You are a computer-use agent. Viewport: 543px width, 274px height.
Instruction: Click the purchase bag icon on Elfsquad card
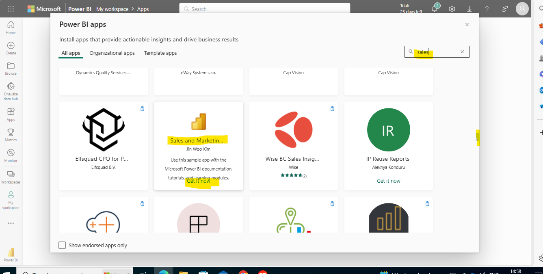coord(142,108)
